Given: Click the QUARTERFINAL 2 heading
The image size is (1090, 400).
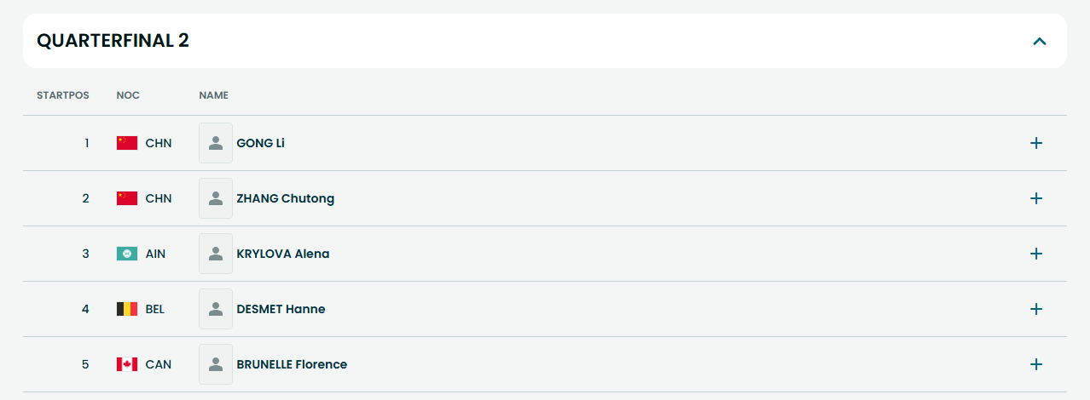Looking at the screenshot, I should pos(113,41).
